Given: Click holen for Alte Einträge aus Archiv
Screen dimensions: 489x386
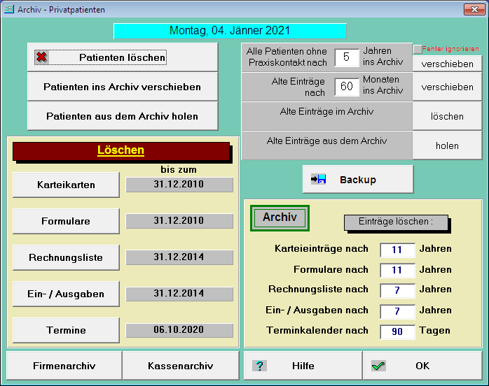Looking at the screenshot, I should pyautogui.click(x=447, y=146).
